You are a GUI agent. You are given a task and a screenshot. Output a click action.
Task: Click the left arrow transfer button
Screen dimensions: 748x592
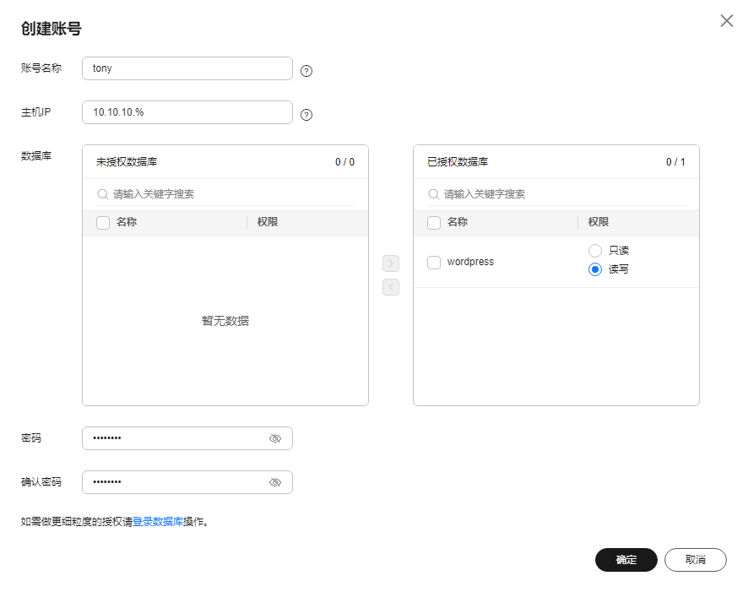(x=390, y=287)
